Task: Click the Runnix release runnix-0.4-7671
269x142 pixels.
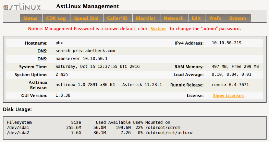Action: pos(230,85)
